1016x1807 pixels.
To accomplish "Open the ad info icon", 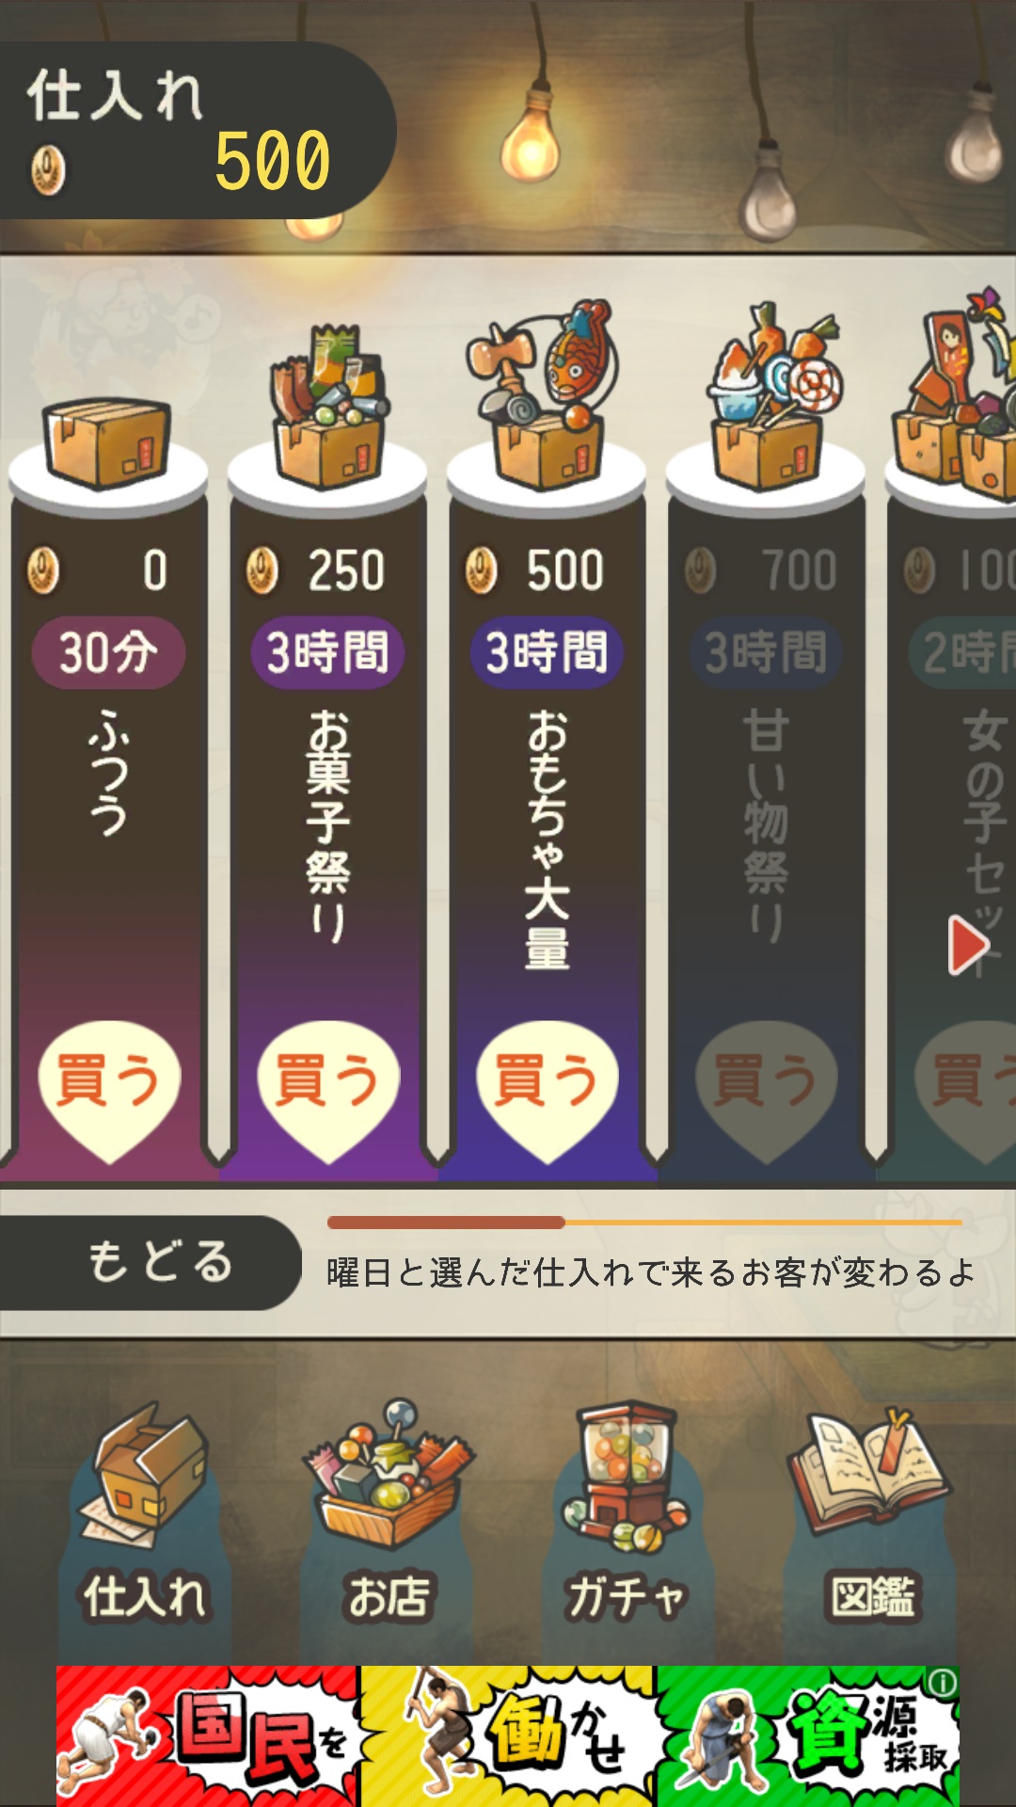I will click(x=943, y=1682).
